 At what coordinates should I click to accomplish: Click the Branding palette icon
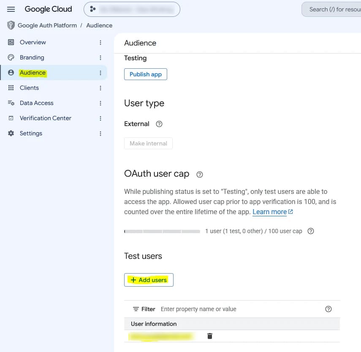click(x=11, y=57)
